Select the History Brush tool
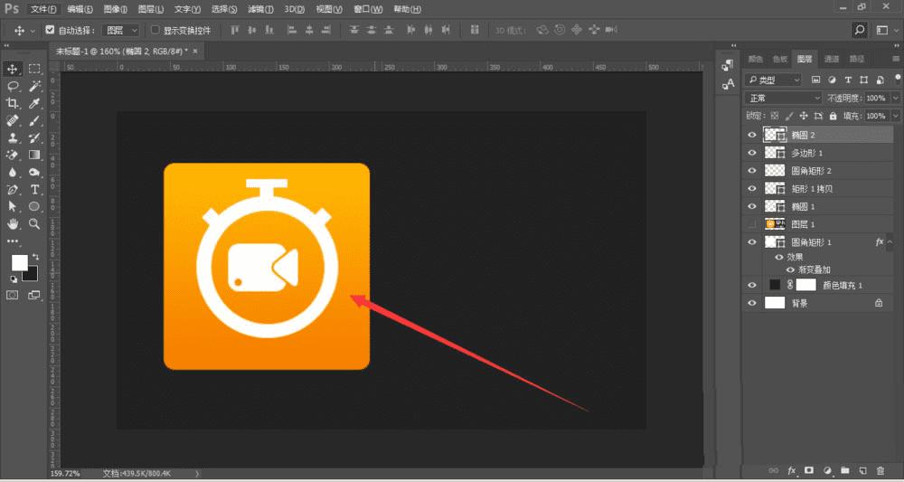Viewport: 904px width, 482px height. [34, 137]
